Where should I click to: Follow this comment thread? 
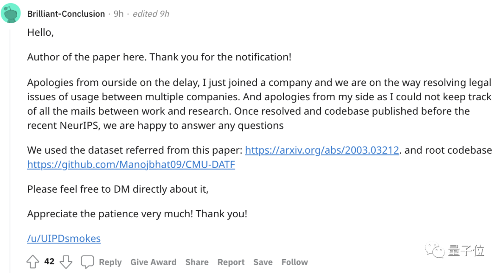tap(295, 262)
